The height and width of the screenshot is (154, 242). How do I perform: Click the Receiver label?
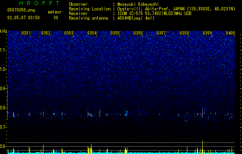(x=78, y=13)
